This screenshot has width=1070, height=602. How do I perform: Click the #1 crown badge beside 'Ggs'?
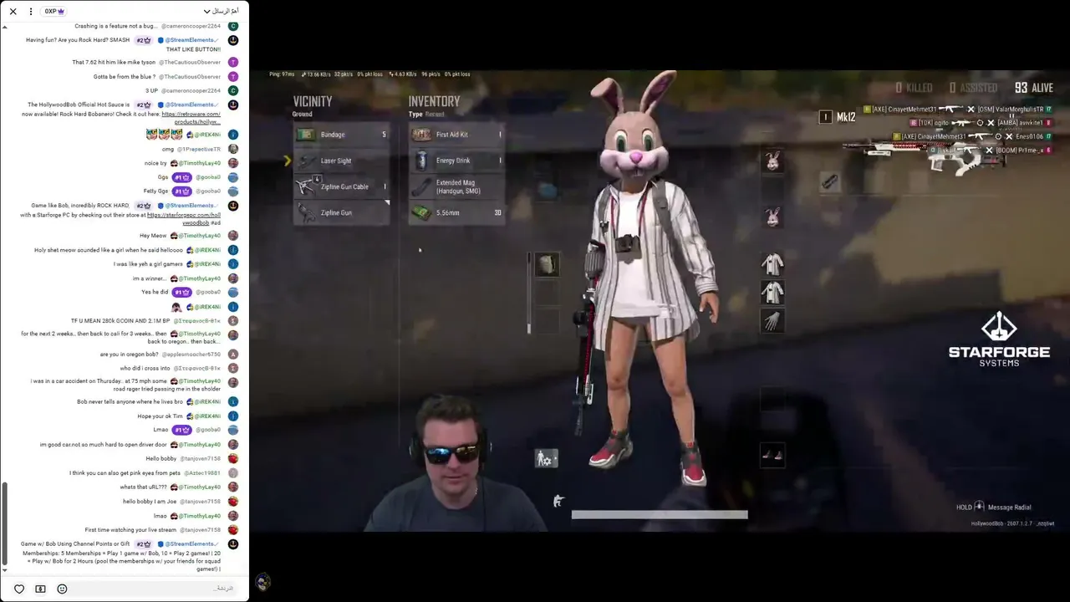[x=182, y=177]
